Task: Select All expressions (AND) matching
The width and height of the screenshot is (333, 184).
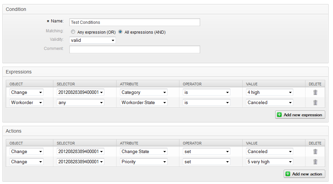Action: coord(120,32)
